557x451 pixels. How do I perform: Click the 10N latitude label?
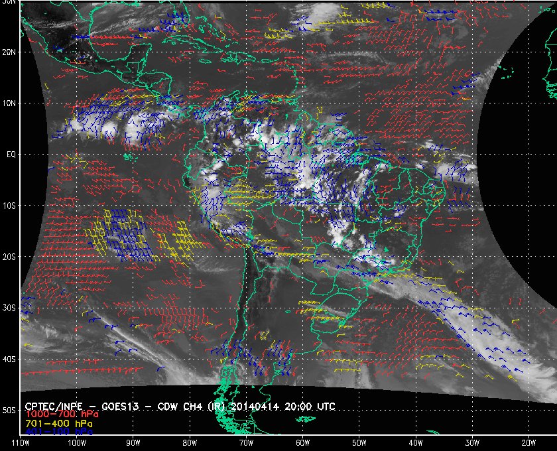tap(9, 103)
